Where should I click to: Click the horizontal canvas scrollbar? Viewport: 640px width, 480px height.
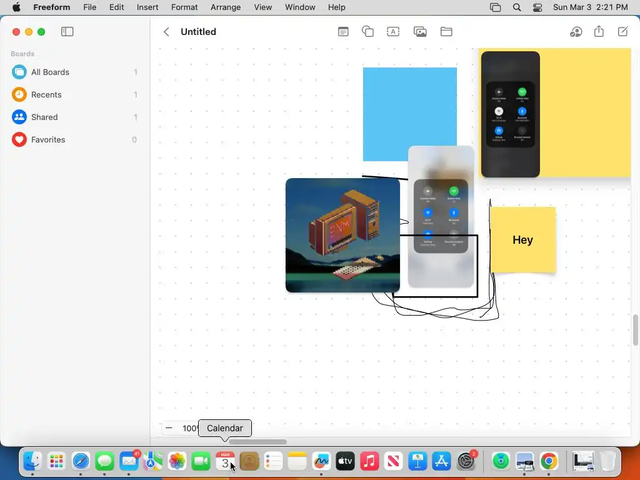tap(257, 442)
